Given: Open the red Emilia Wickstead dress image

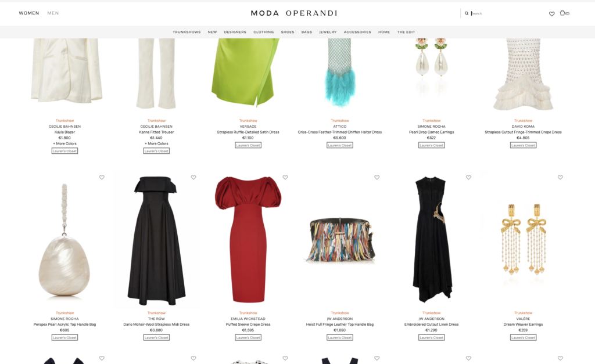Looking at the screenshot, I should (x=248, y=239).
